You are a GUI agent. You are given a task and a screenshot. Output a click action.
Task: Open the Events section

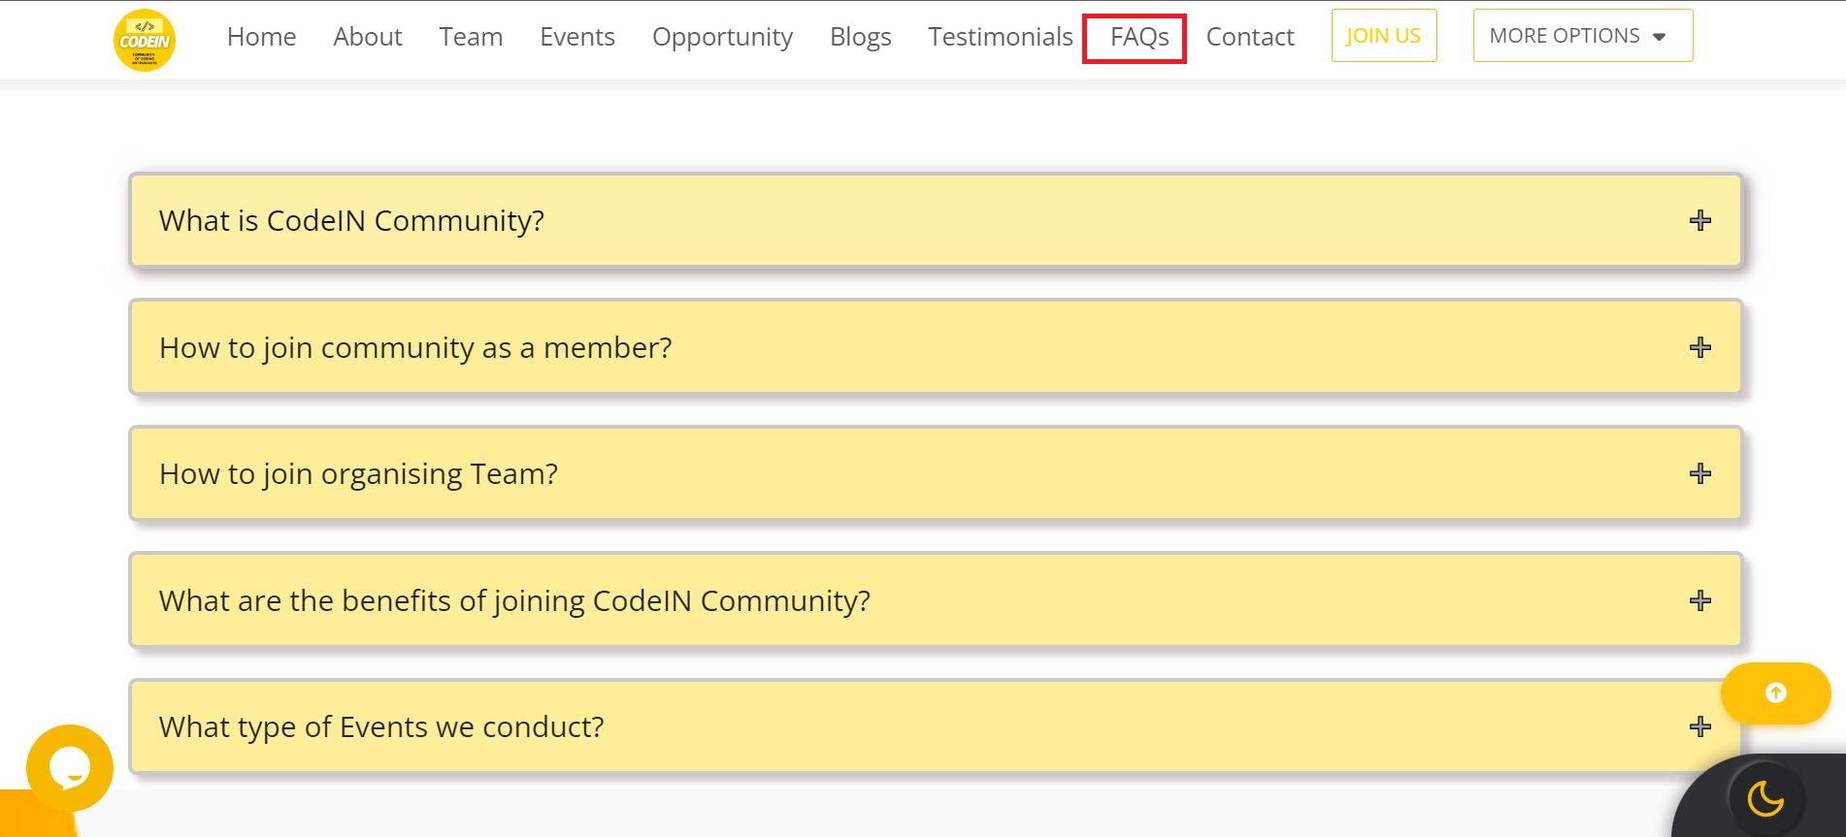coord(577,36)
